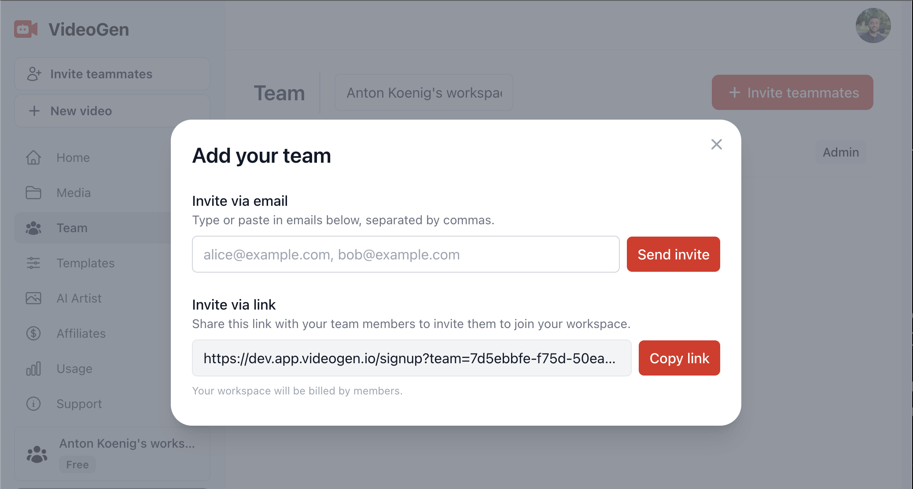Click the Templates sliders icon
This screenshot has height=489, width=913.
(33, 263)
